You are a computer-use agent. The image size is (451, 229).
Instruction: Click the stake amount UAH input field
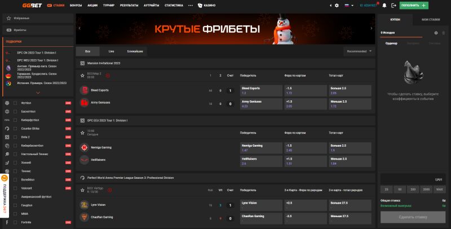click(x=413, y=179)
